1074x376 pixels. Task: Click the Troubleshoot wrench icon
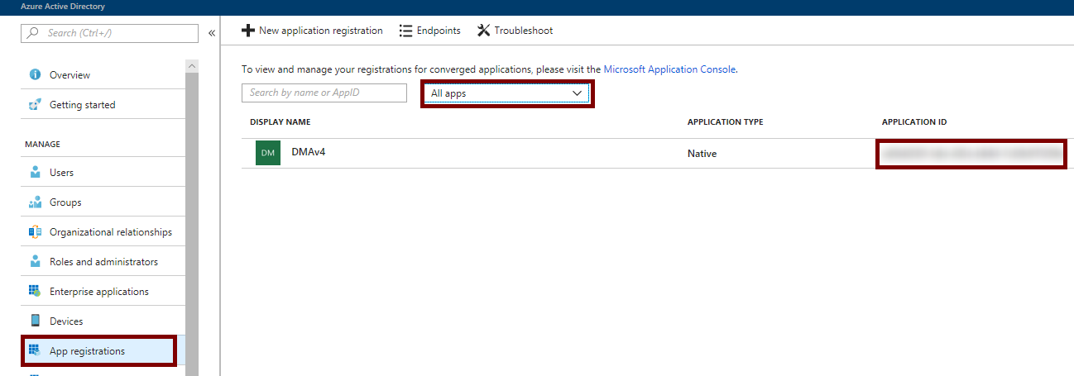pyautogui.click(x=484, y=31)
